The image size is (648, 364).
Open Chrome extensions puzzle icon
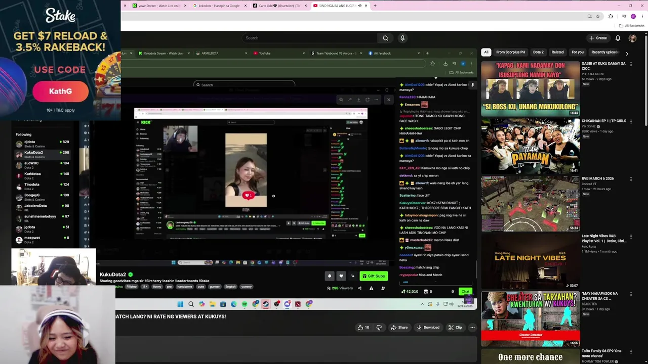click(x=611, y=16)
